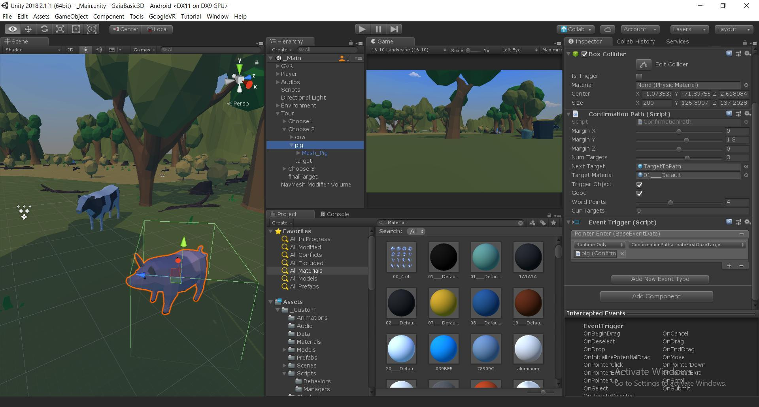The image size is (759, 407).
Task: Step forward one frame
Action: pyautogui.click(x=394, y=29)
